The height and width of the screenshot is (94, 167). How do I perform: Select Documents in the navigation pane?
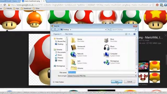pos(60,52)
